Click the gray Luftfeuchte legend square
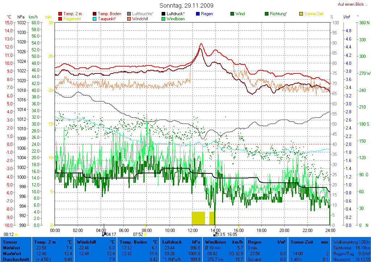Image resolution: width=371 pixels, height=262 pixels. tap(129, 14)
